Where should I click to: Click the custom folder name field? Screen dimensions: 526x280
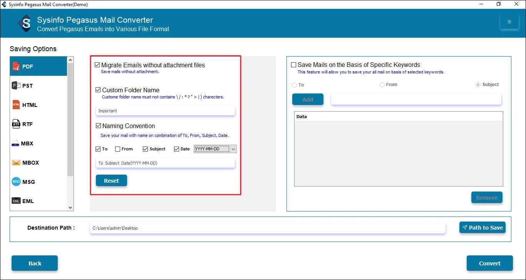click(x=165, y=111)
